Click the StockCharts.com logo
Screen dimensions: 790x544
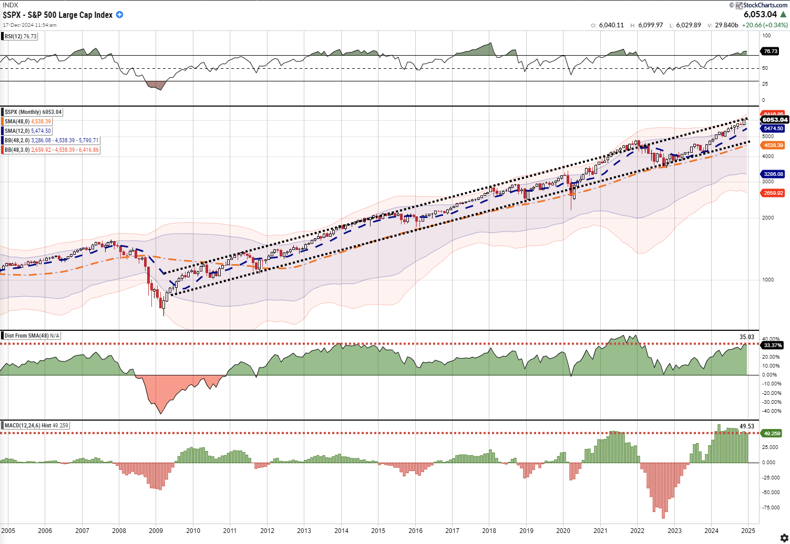762,5
